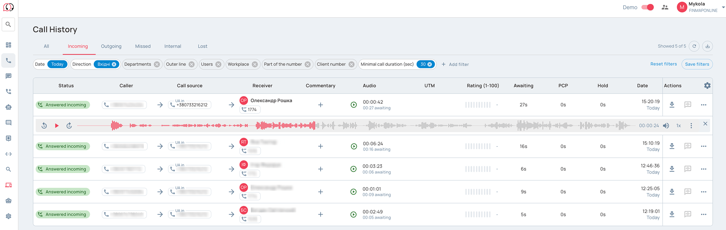This screenshot has width=726, height=230.
Task: Play audio of the 00:06:24 call
Action: pos(354,146)
